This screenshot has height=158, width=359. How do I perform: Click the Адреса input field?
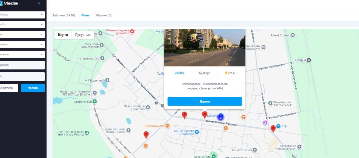23,65
